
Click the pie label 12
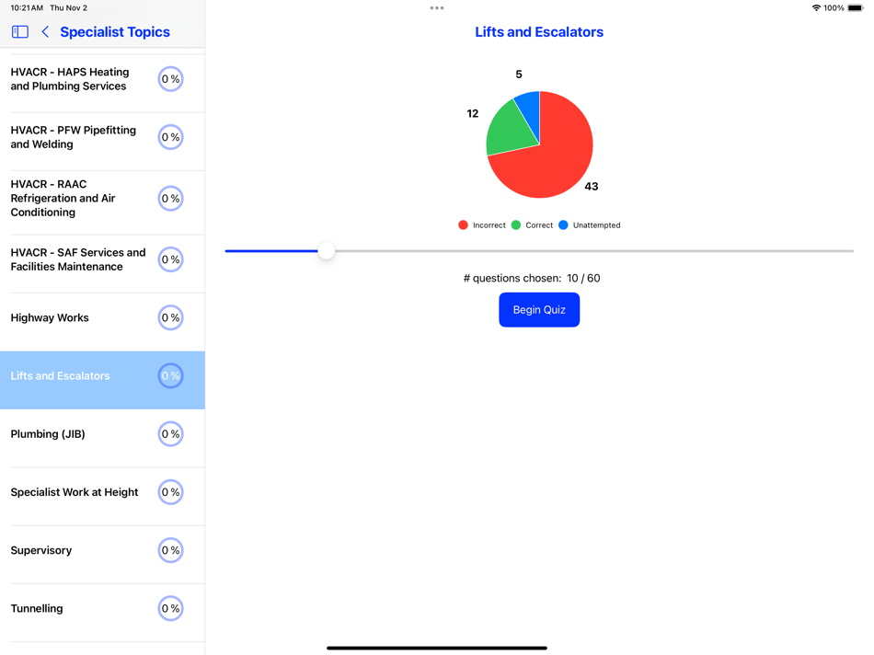click(x=473, y=114)
